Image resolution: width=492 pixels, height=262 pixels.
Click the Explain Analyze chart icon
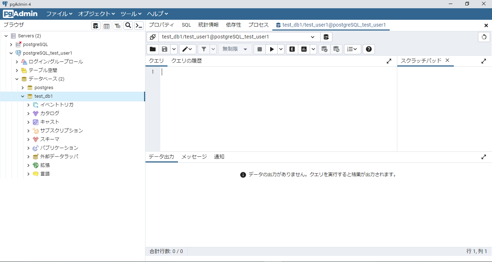tap(304, 49)
